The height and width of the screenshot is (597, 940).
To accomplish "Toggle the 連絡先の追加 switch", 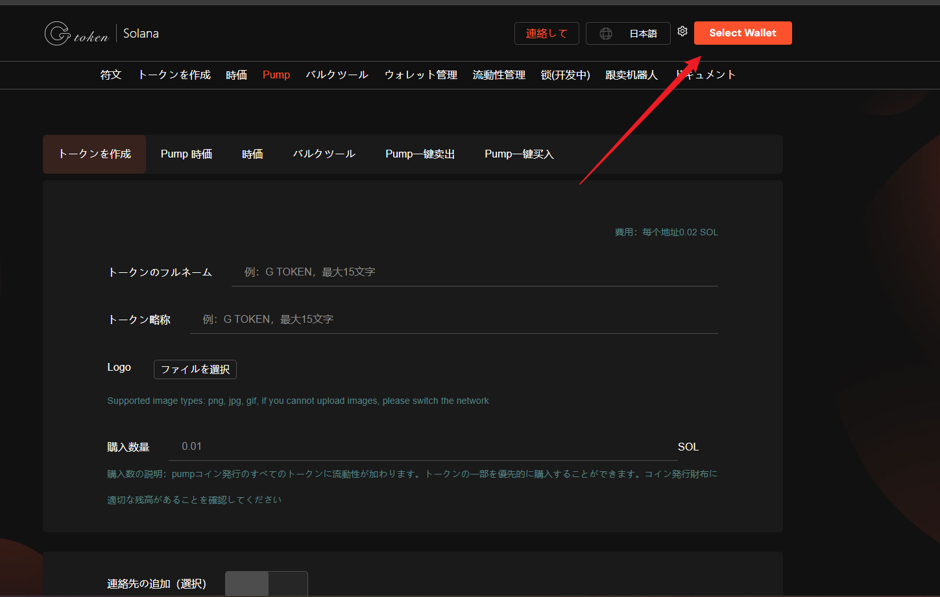I will point(266,583).
